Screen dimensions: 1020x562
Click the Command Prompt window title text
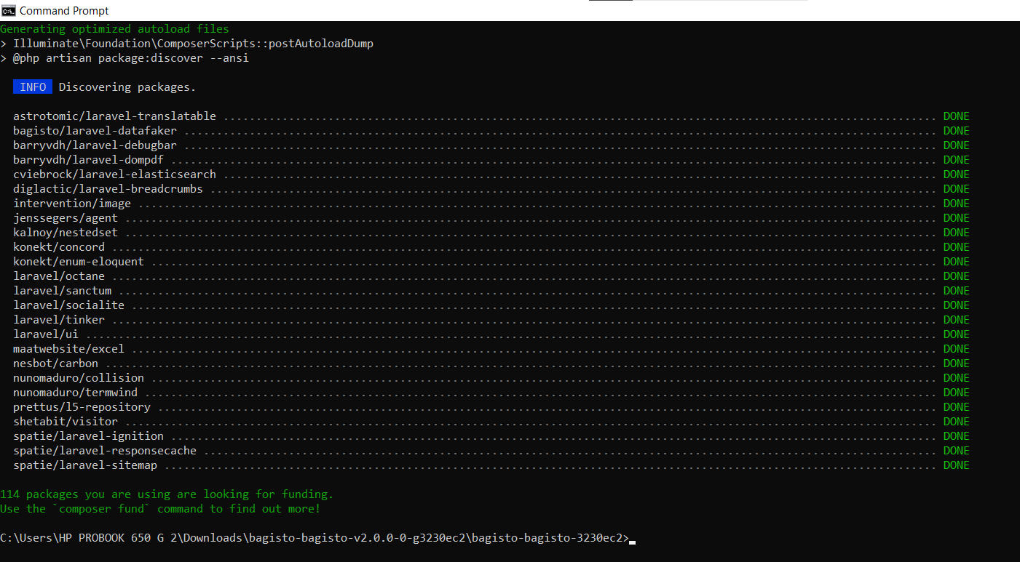point(64,10)
